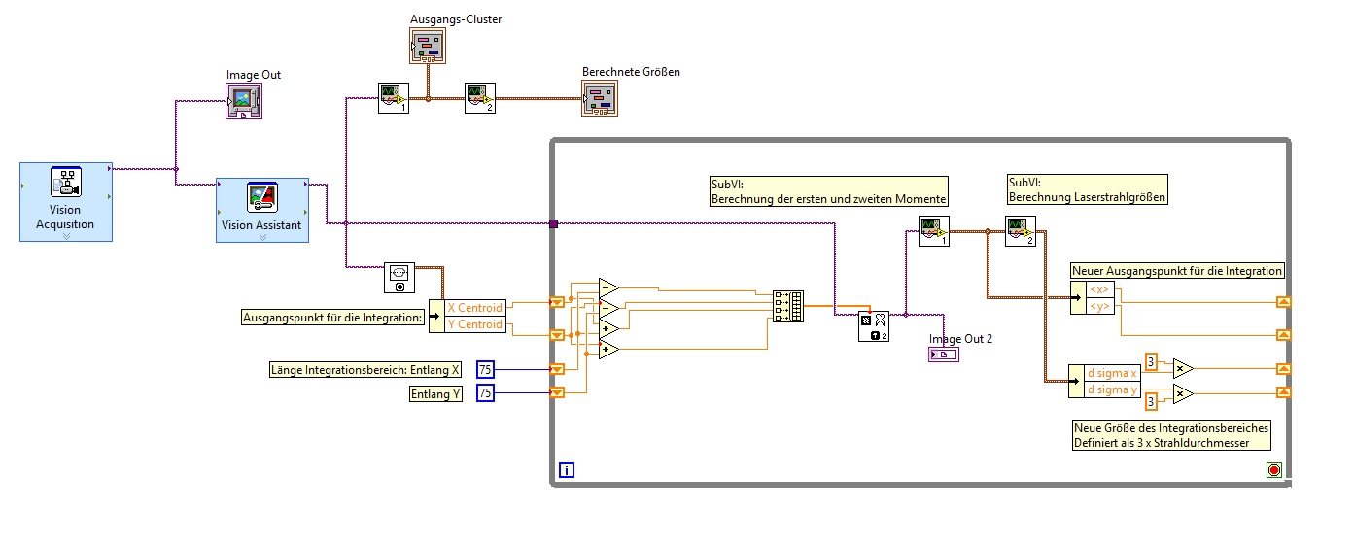Click left shift register wired to X Centroid
Viewport: 1354px width, 541px height.
(557, 302)
